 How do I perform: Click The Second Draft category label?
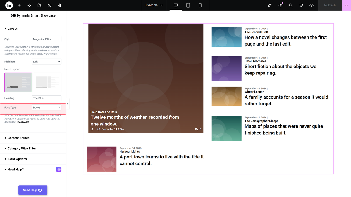pos(257,32)
